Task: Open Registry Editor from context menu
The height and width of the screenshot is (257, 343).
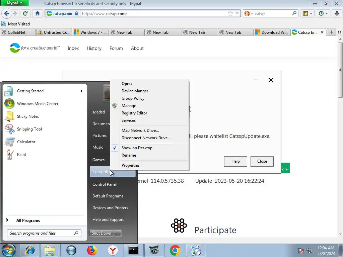Action: tap(150, 113)
